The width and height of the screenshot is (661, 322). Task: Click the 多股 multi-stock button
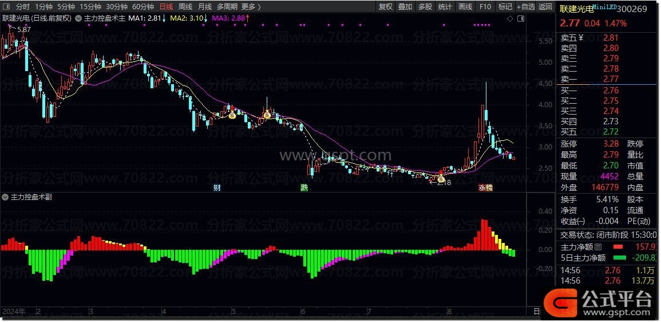[425, 7]
